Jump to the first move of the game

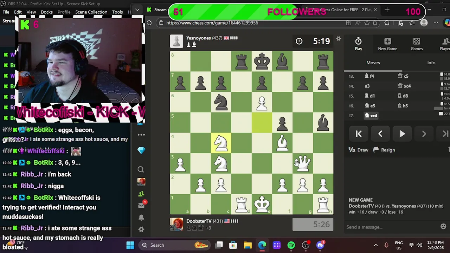tap(359, 134)
